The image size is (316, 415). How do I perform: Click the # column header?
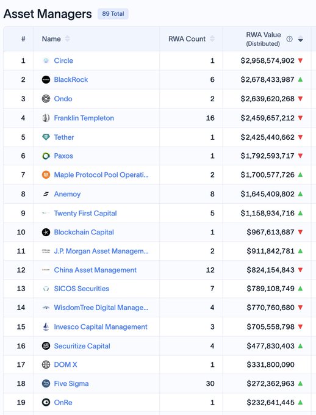23,39
